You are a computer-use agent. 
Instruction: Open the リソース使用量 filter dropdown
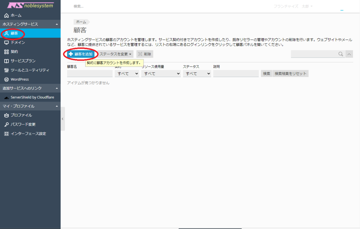click(x=161, y=74)
